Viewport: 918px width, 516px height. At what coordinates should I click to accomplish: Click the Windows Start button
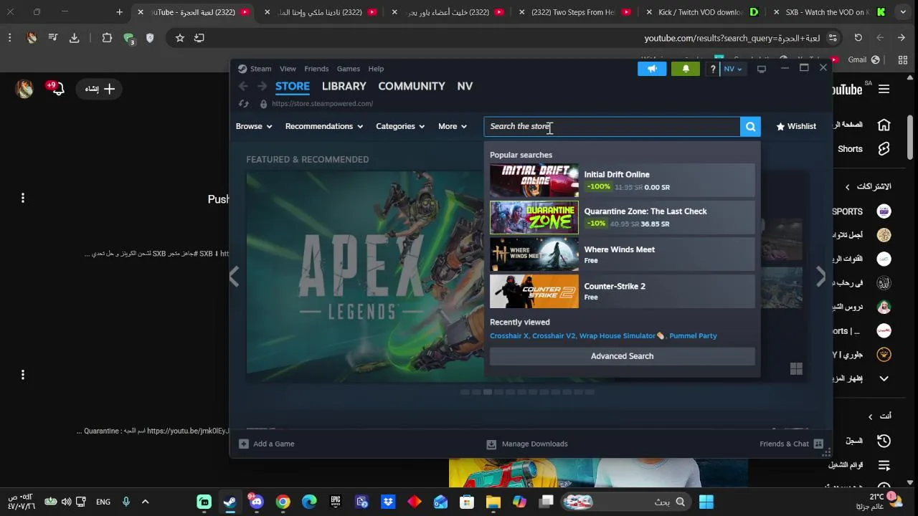[x=706, y=502]
